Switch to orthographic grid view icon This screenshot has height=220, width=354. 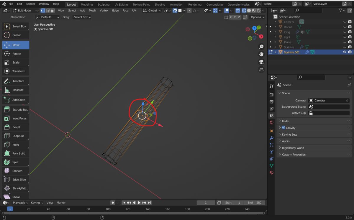point(261,70)
